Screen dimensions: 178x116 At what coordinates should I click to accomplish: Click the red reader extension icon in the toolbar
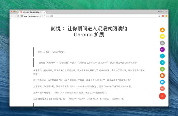tap(163, 16)
